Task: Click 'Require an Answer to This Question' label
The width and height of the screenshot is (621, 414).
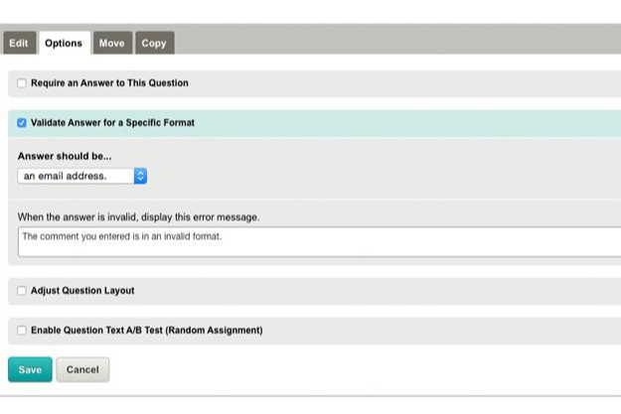Action: (x=109, y=83)
